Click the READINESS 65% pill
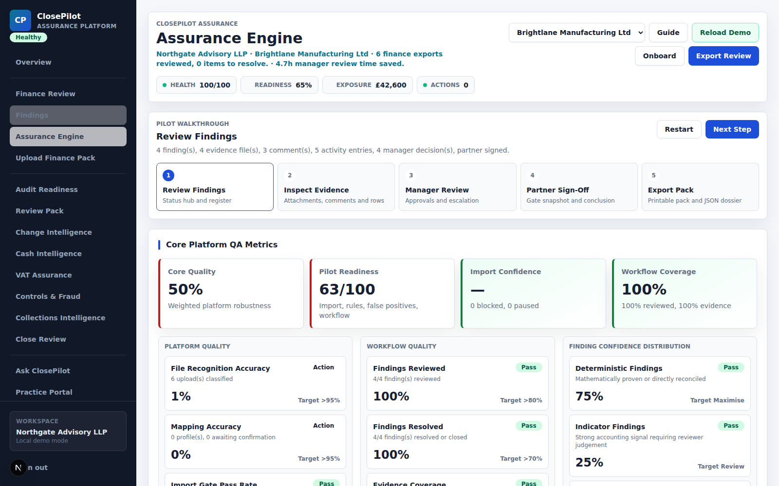Screen dimensions: 779x486 (x=279, y=85)
